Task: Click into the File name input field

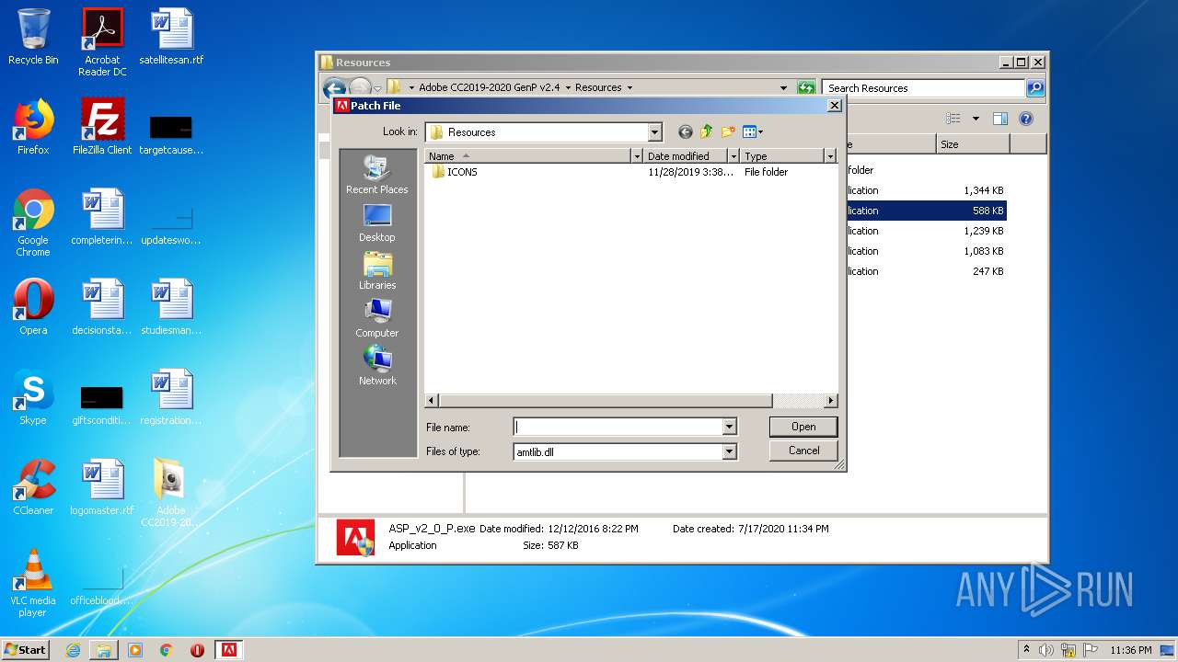Action: 618,427
